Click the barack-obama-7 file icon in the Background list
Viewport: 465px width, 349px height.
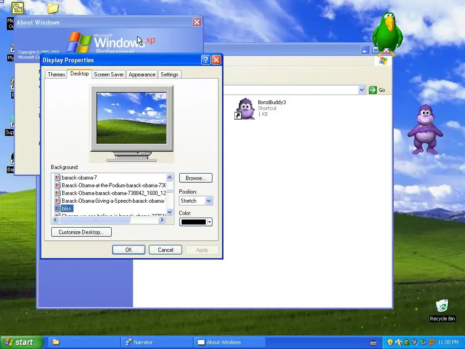58,178
